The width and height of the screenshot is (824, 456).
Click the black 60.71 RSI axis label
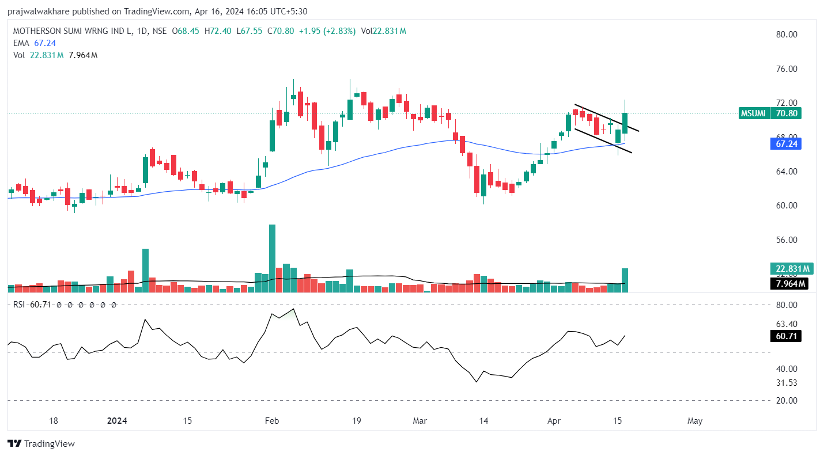(785, 336)
